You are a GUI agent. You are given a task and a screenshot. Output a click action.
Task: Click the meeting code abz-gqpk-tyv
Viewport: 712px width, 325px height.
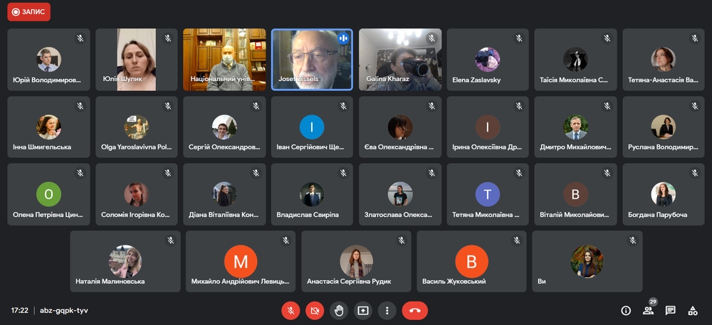(64, 310)
